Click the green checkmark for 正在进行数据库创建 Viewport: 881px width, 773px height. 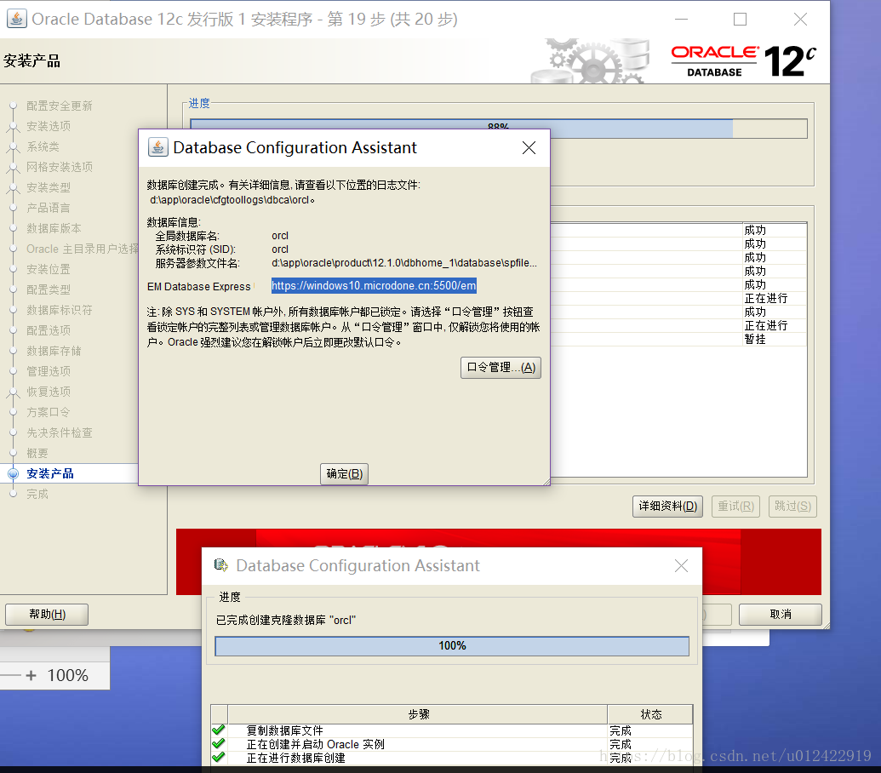(x=219, y=758)
